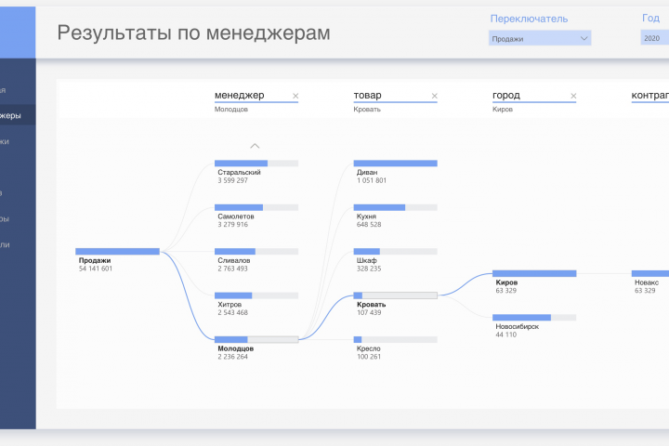Click the value 2 236 264
669x446 pixels.
click(x=232, y=357)
